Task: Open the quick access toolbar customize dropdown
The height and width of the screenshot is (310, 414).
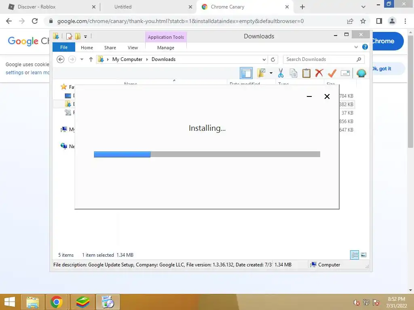Action: 86,37
